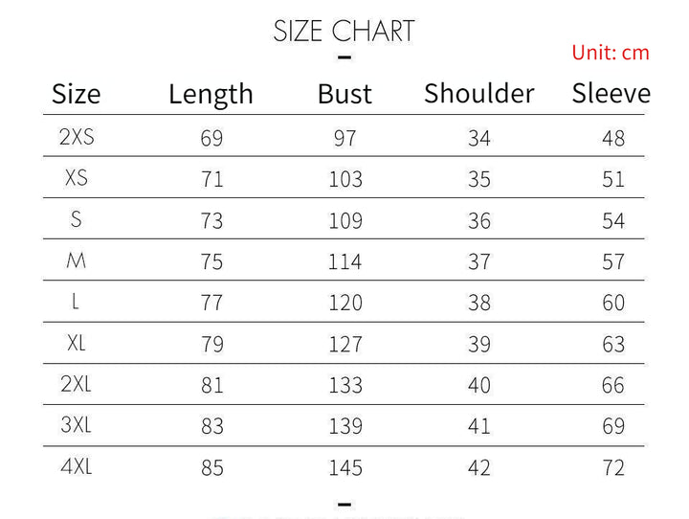Click shoulder value 35 in XS row

tap(479, 180)
